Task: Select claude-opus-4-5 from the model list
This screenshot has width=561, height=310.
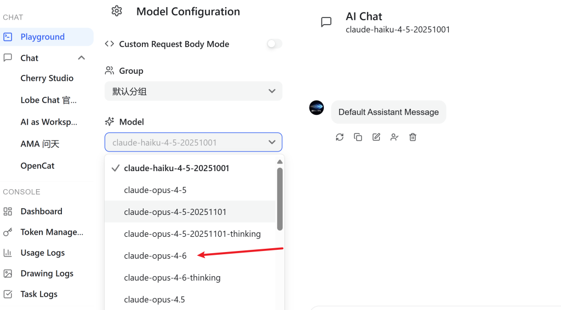Action: pos(190,190)
